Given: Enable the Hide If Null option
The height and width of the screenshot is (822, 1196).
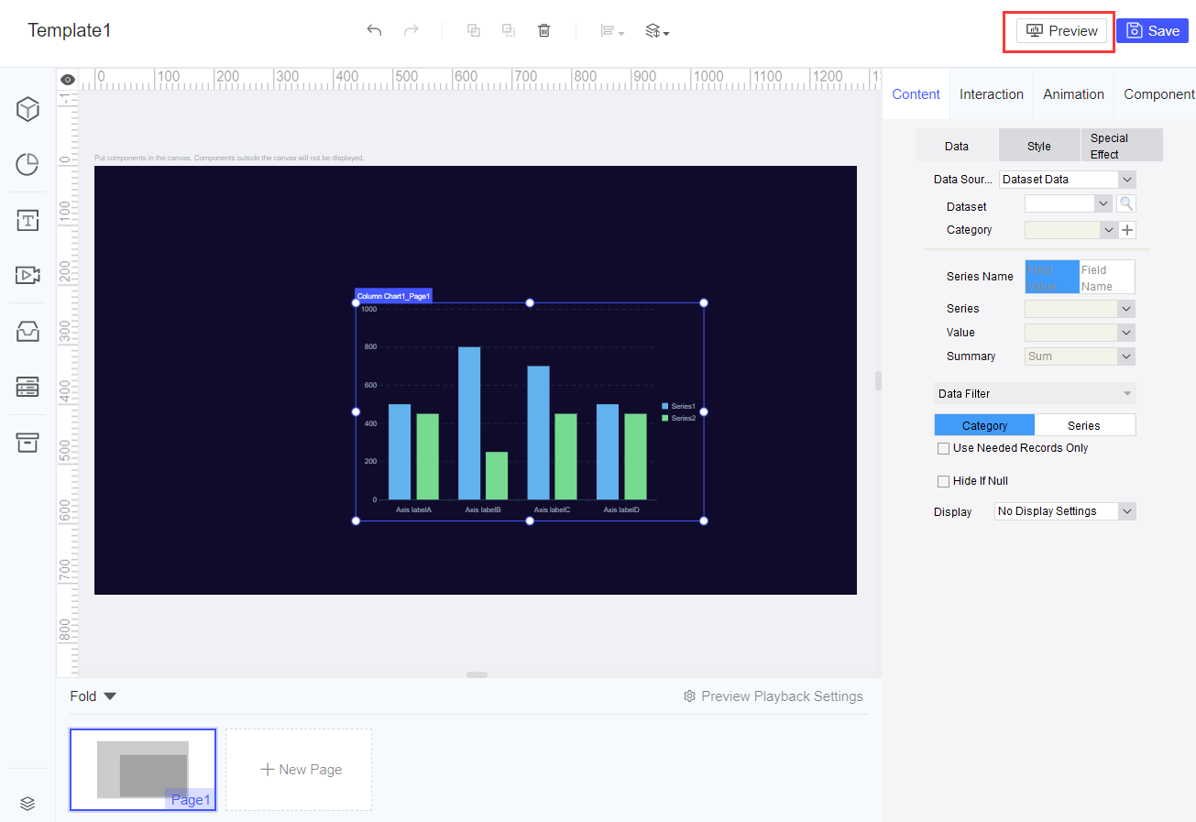Looking at the screenshot, I should 943,480.
